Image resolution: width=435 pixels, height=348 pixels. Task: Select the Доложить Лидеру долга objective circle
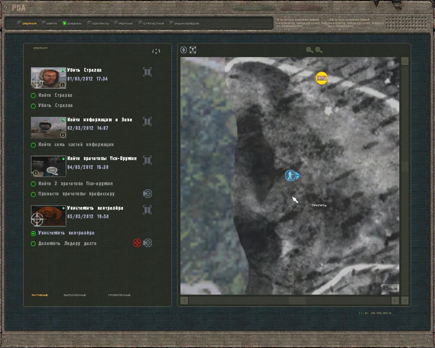[33, 244]
